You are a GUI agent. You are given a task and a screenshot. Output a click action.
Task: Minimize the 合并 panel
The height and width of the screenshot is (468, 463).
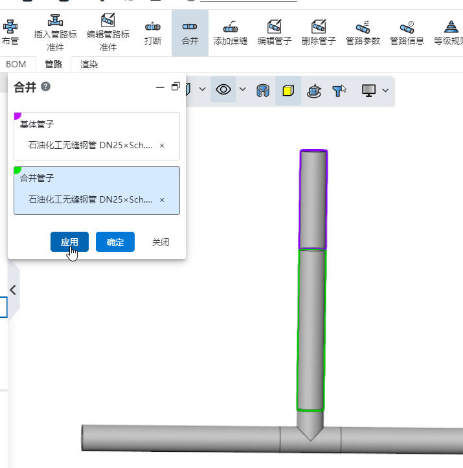[160, 87]
